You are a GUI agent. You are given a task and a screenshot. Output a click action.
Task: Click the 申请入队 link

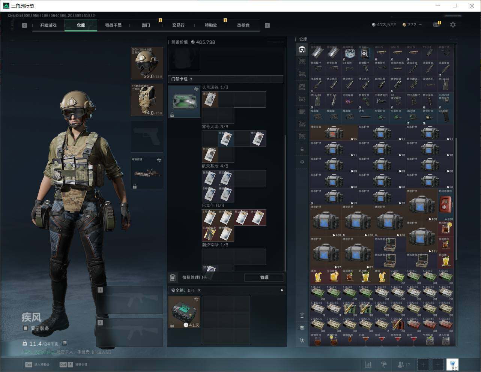pos(101,352)
